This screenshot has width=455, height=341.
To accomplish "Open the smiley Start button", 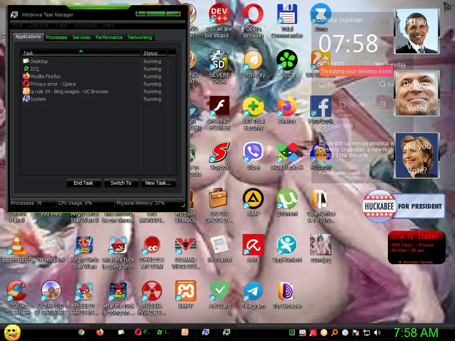I will coord(12,332).
